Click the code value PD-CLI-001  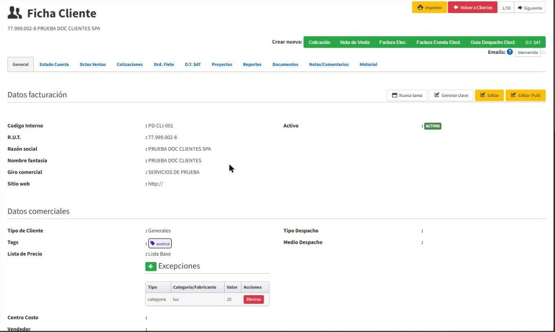click(x=161, y=126)
